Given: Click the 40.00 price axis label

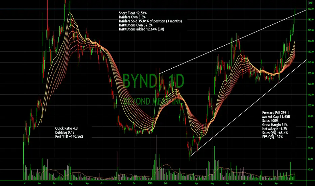Looking at the screenshot, I should [311, 170].
